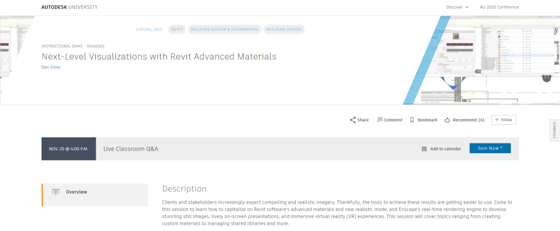The height and width of the screenshot is (231, 560).
Task: Click the Overview presentation icon
Action: (x=55, y=192)
